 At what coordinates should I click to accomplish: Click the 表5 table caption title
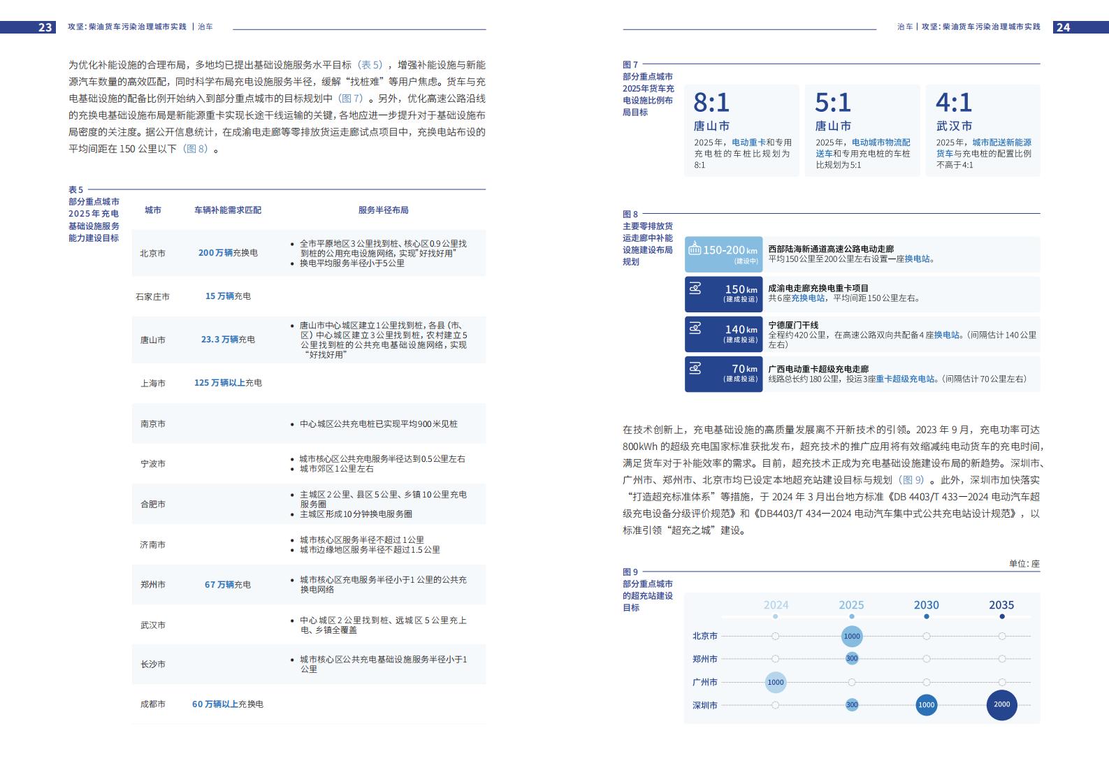94,214
